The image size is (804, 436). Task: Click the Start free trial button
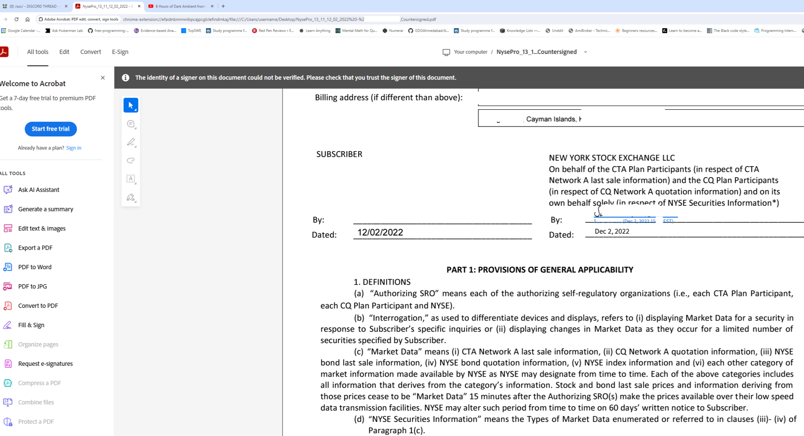51,129
